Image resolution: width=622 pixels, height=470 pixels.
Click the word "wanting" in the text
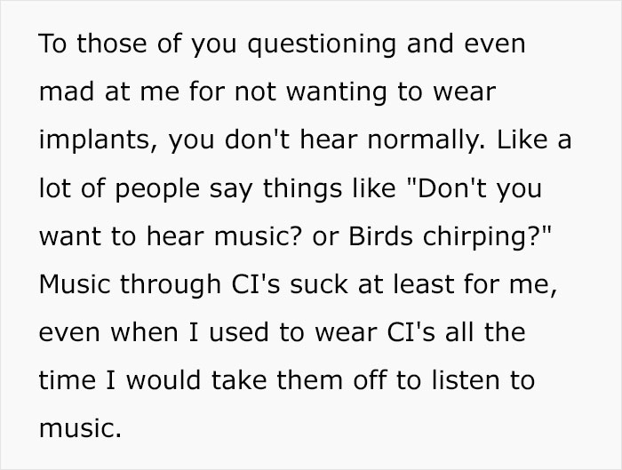[337, 92]
